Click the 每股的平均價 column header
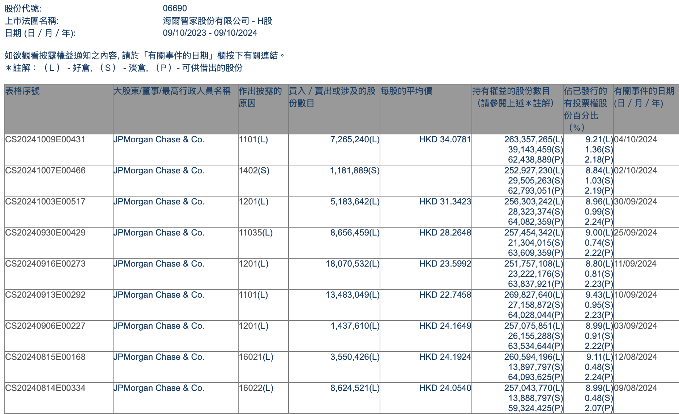 coord(406,91)
